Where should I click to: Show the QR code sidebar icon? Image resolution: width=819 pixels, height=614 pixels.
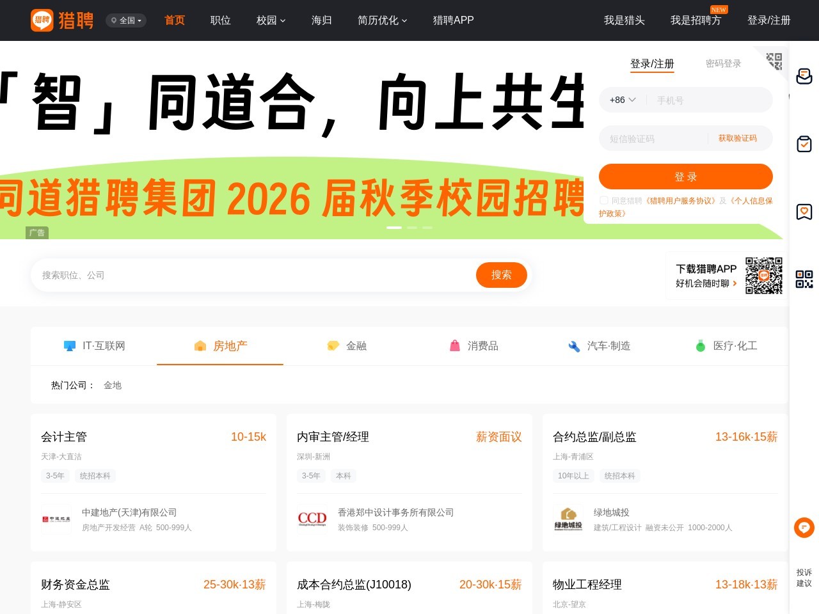[804, 279]
